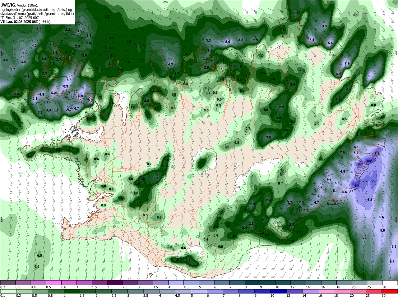Select the 'rigning/skúrir' description line in header

pyautogui.click(x=36, y=9)
